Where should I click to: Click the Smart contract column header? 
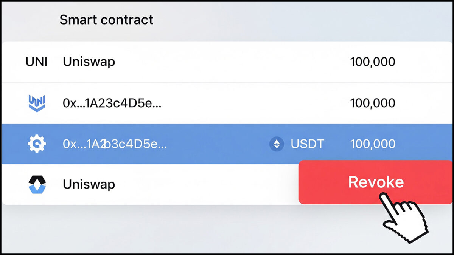106,20
